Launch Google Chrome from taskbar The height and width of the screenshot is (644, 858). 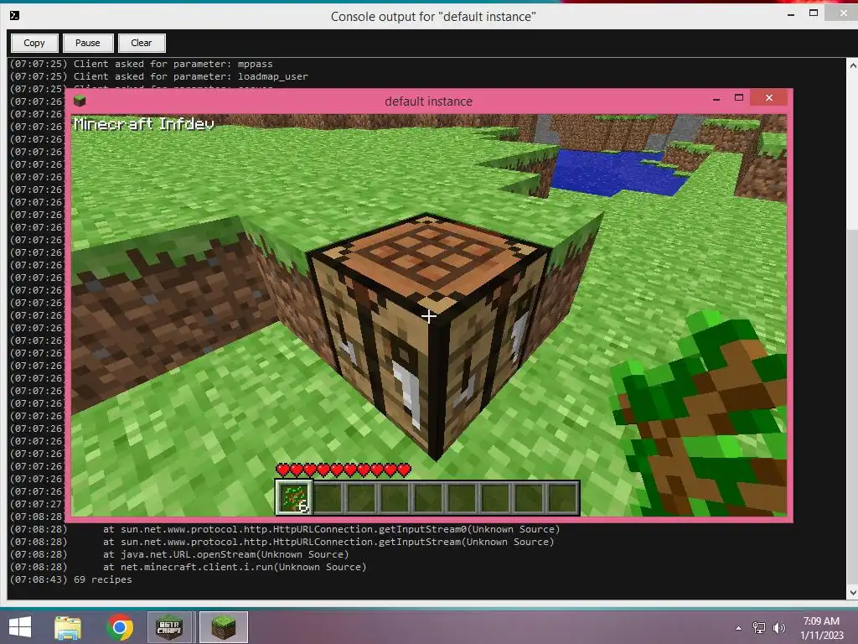tap(120, 627)
